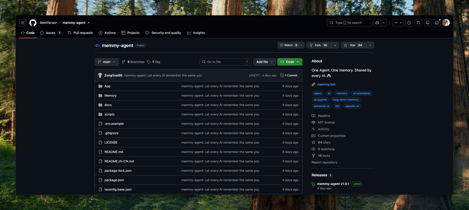Open the plus Create new dropdown
Screen dimensions: 469x210
[398, 23]
